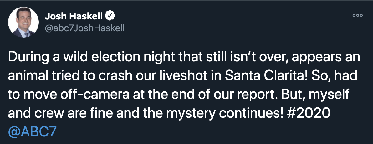
Task: Open Josh Haskell's profile photo
Action: pyautogui.click(x=23, y=22)
